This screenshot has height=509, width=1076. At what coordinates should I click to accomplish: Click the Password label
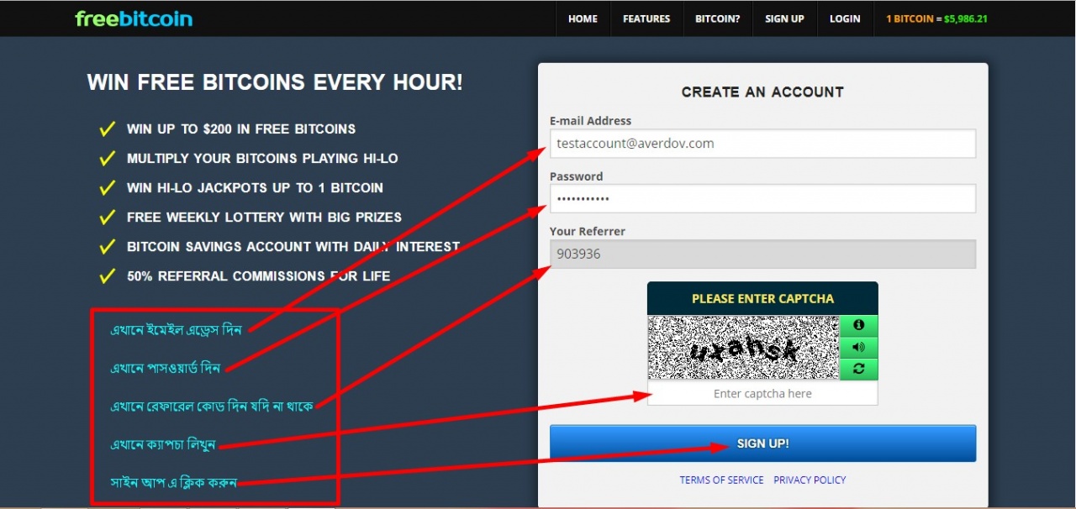(576, 176)
